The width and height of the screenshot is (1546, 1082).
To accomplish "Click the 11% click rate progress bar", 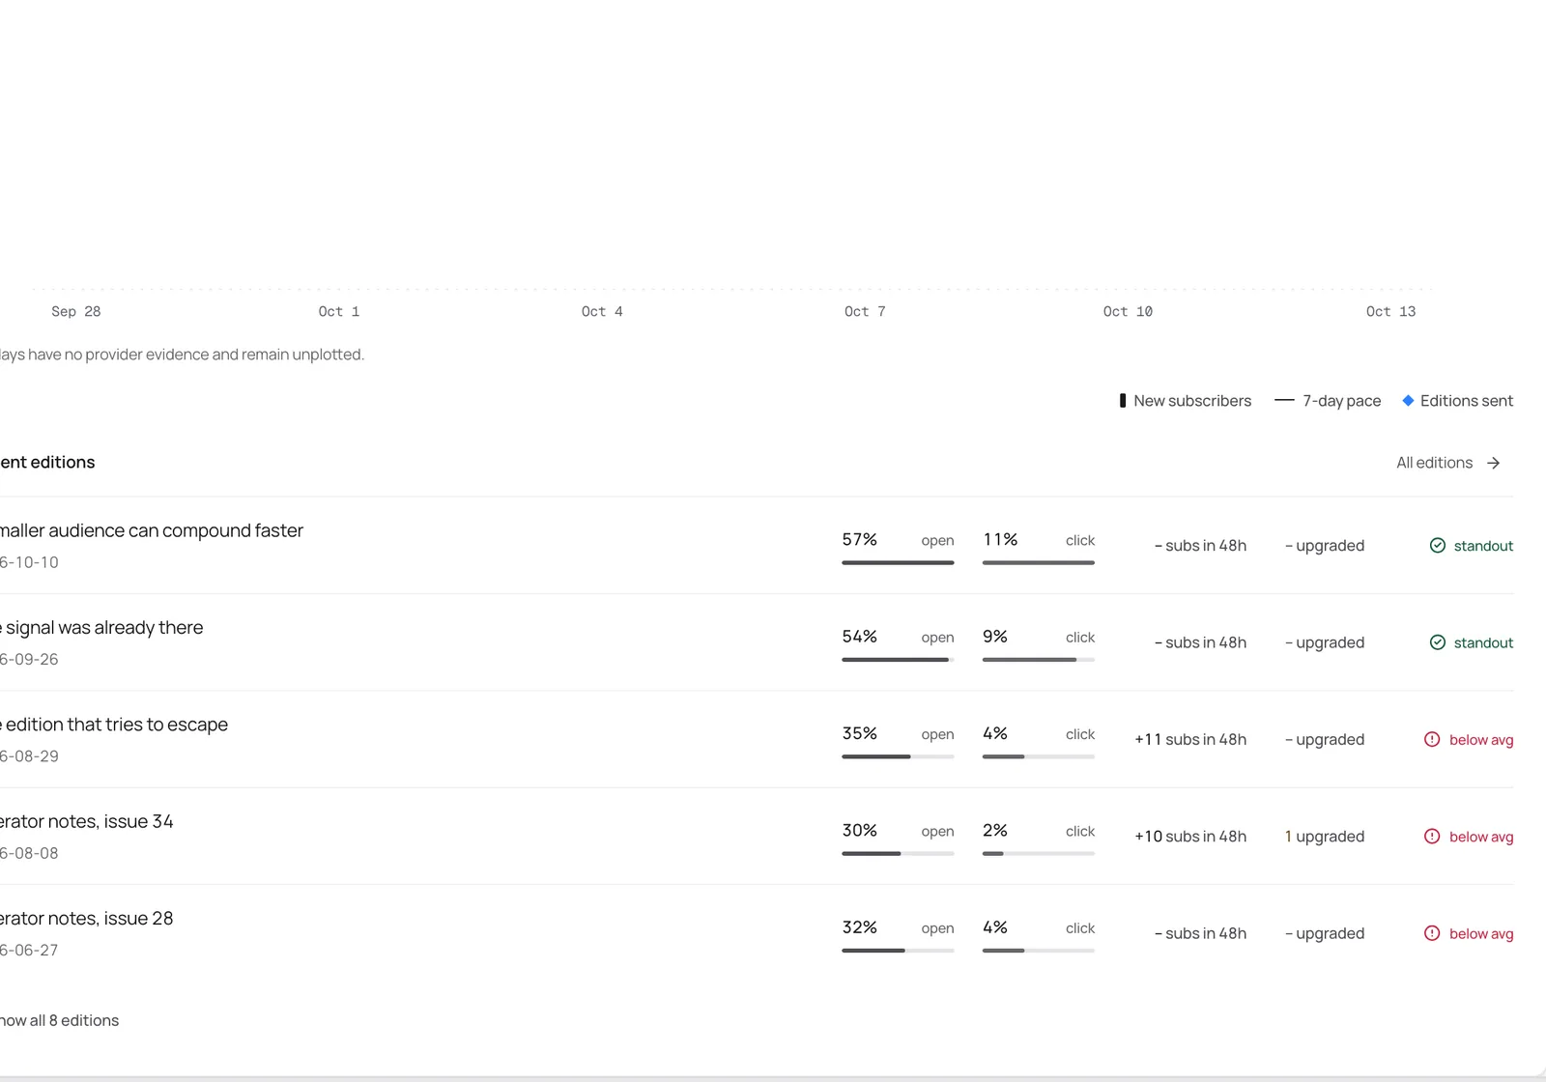I will click(1039, 562).
